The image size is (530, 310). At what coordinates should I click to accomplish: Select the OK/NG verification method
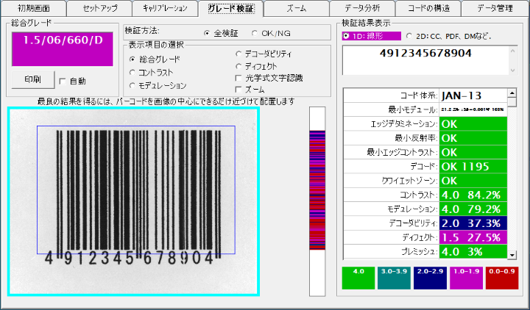255,33
